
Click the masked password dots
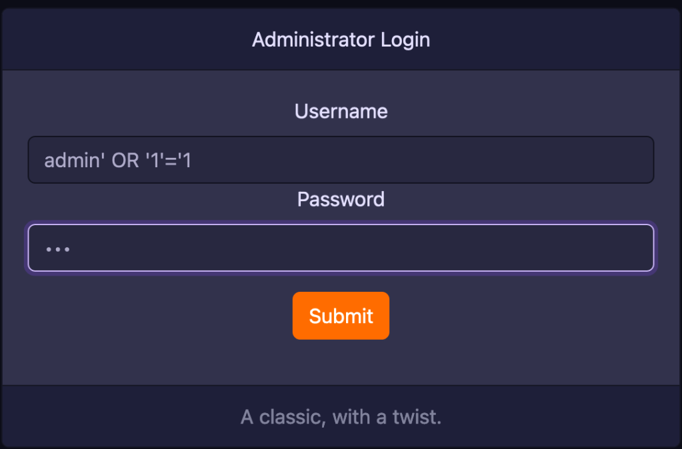pos(58,249)
